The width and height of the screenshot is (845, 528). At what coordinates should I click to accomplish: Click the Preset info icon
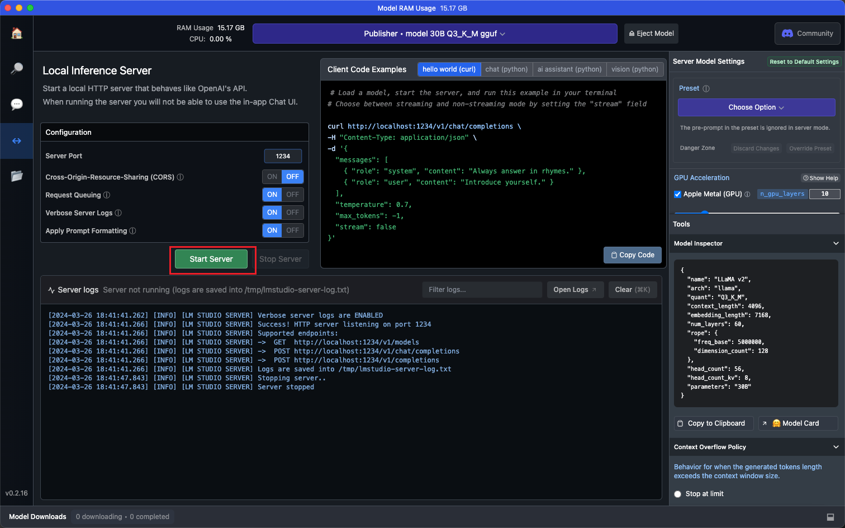click(x=706, y=88)
